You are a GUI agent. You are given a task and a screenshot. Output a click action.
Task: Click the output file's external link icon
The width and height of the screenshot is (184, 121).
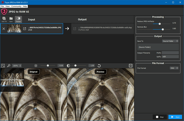tap(75, 29)
